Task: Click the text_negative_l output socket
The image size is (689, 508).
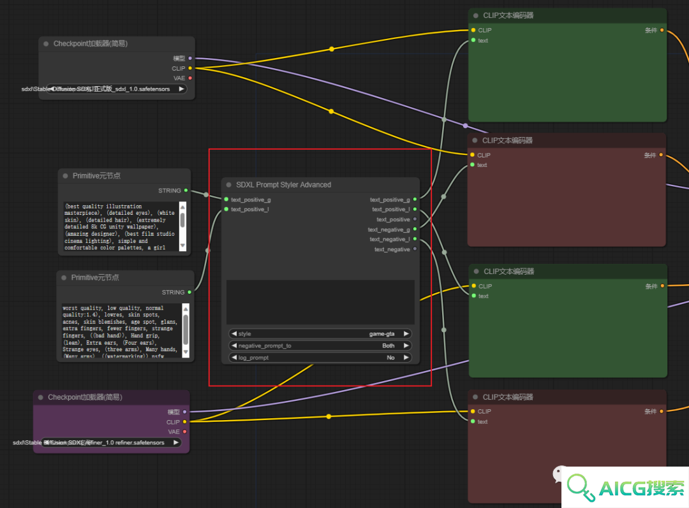Action: pos(415,239)
